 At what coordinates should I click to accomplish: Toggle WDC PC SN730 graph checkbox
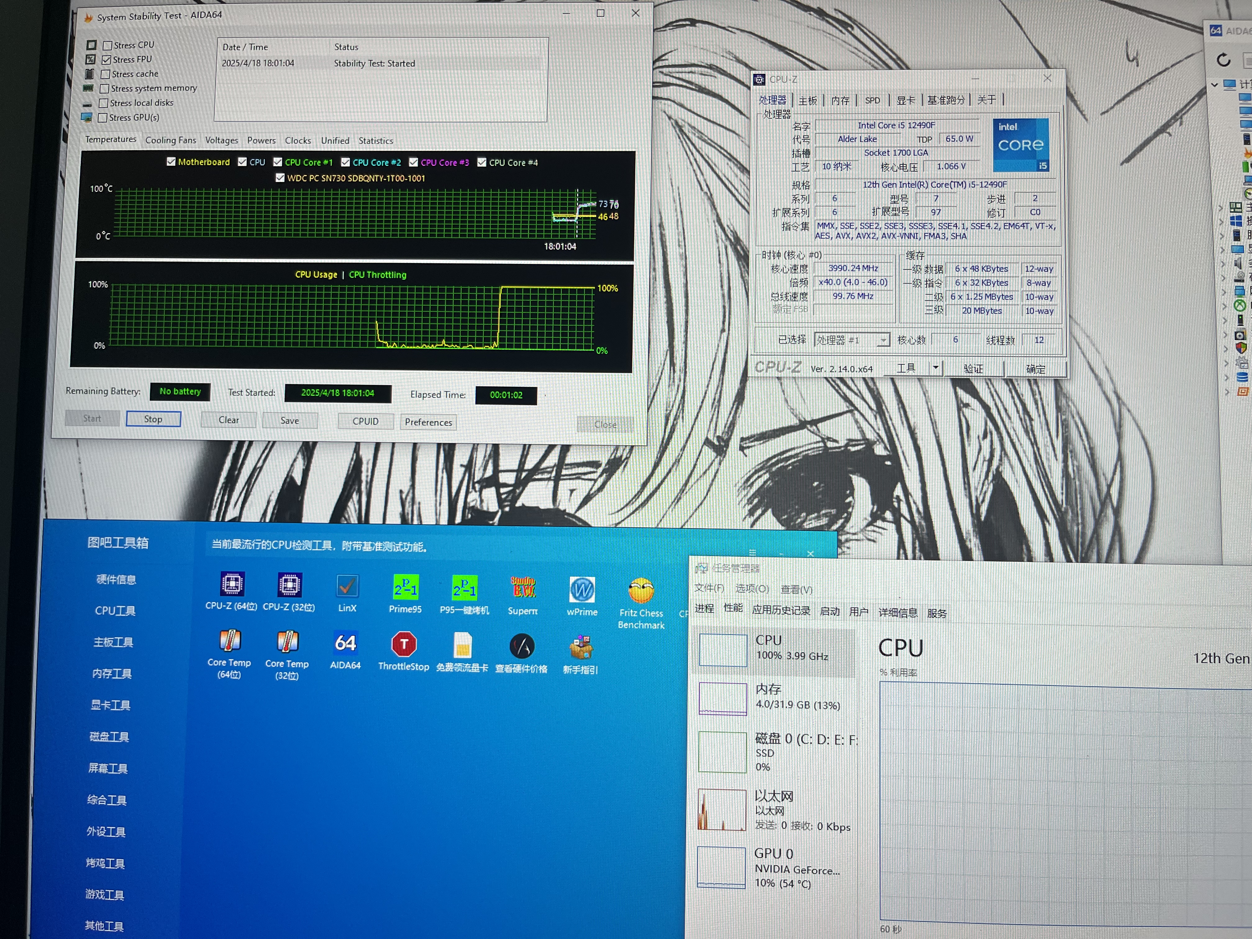(279, 177)
